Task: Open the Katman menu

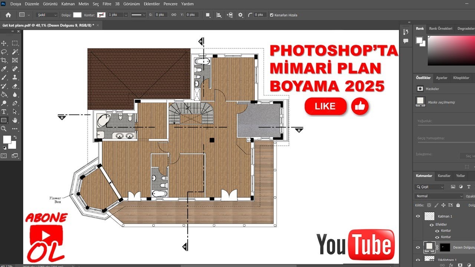Action: [68, 4]
